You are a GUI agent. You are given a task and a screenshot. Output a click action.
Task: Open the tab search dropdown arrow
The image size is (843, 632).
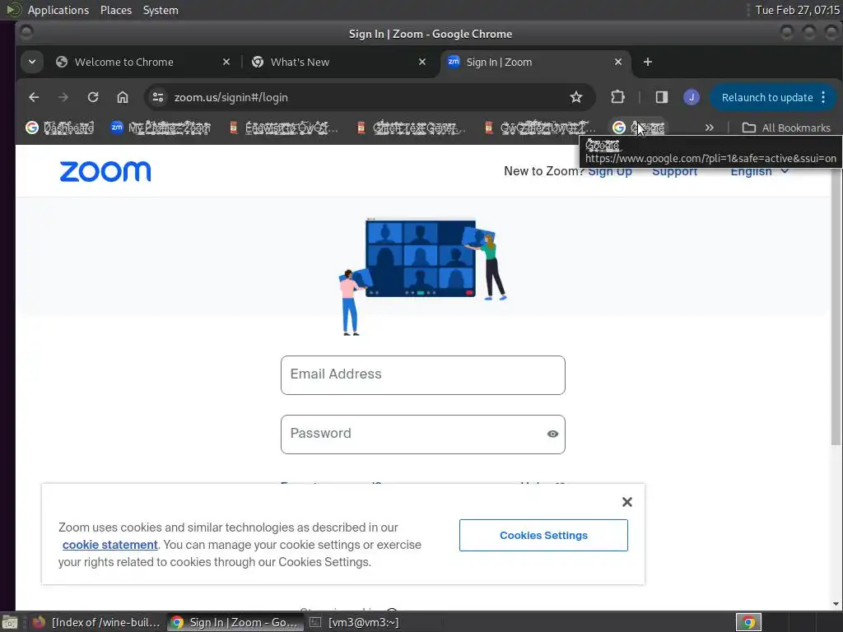pos(32,62)
